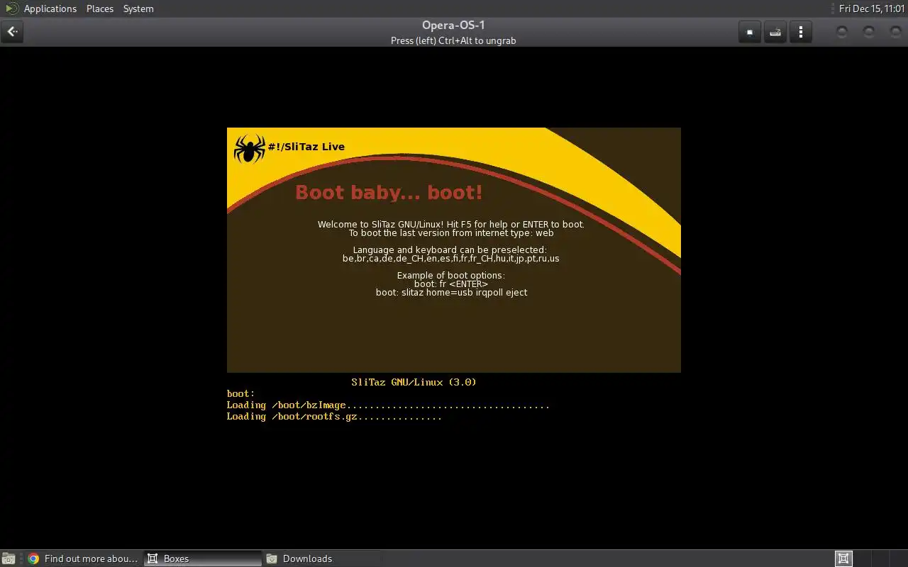Viewport: 908px width, 567px height.
Task: Click the first round window control
Action: (842, 32)
